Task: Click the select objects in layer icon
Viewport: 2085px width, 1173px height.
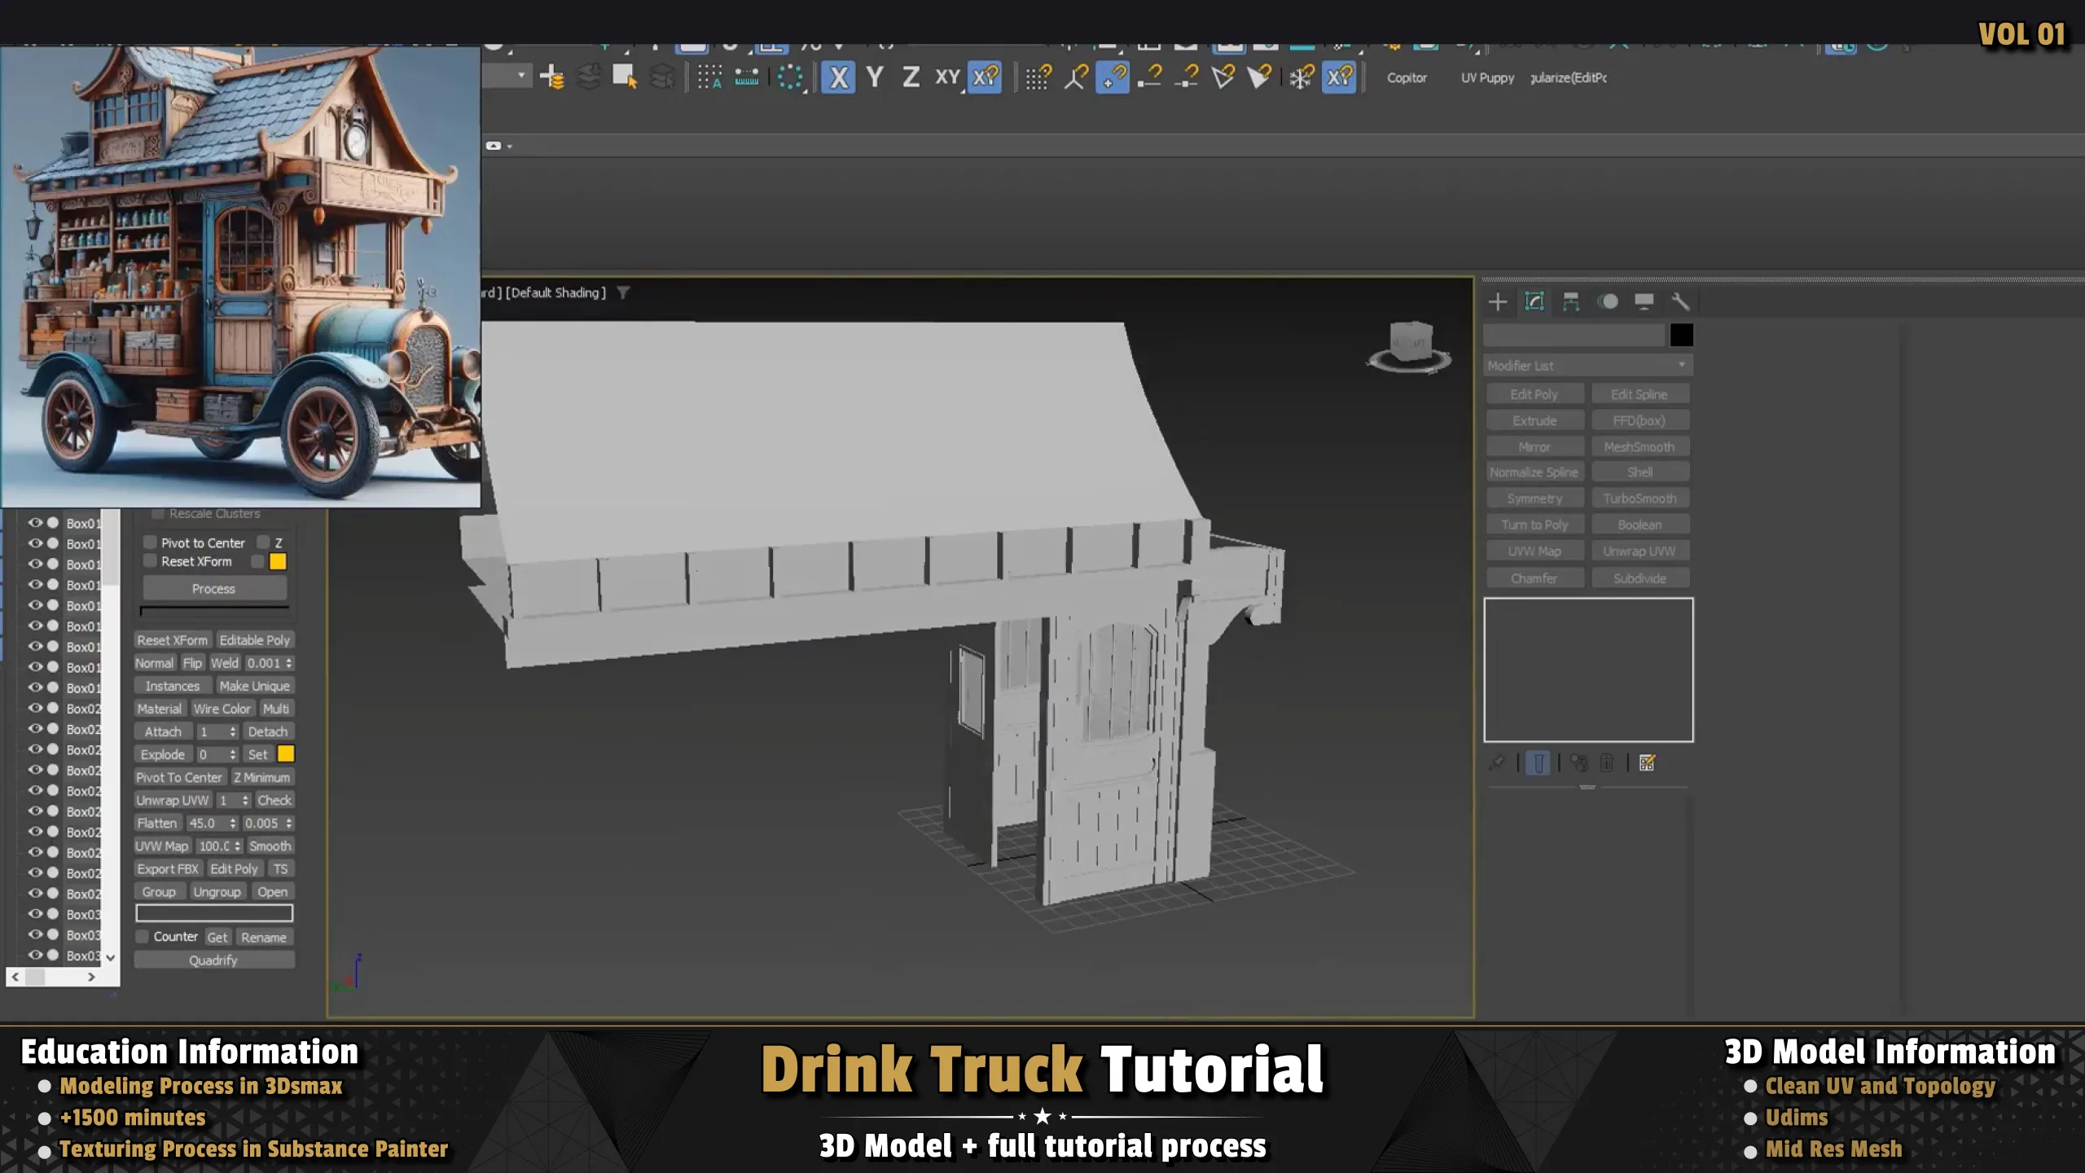Action: tap(625, 77)
